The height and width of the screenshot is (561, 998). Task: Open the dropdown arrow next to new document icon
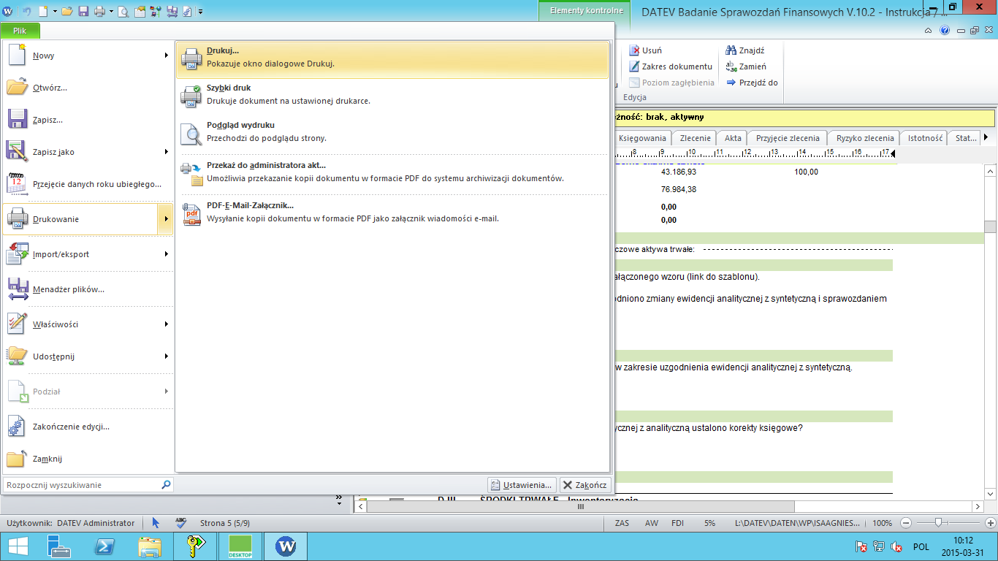[54, 12]
